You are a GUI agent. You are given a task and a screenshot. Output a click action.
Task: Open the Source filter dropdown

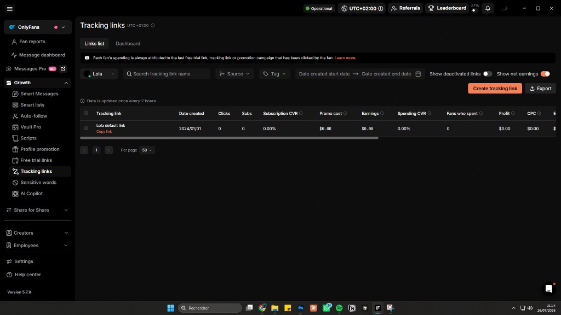(x=234, y=74)
